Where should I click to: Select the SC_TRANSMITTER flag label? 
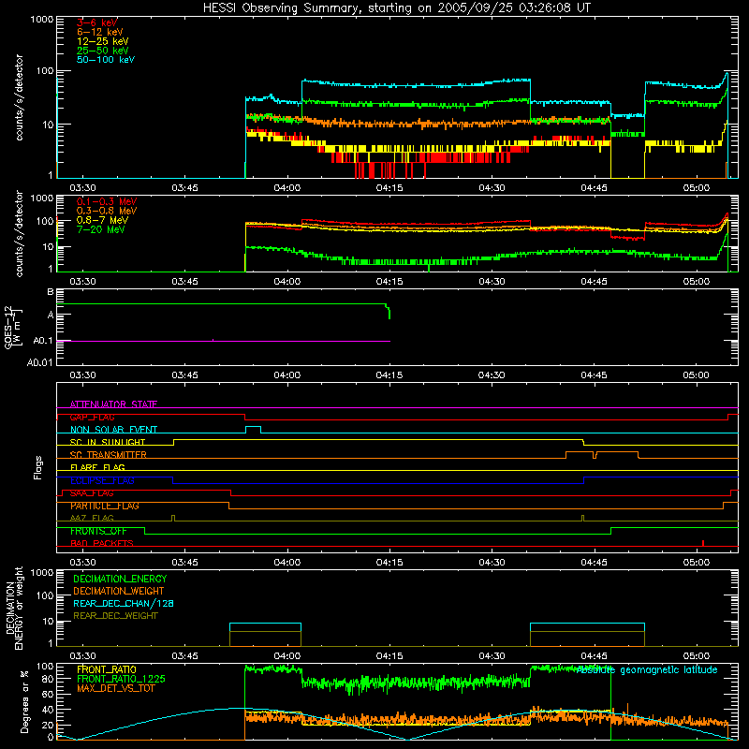(x=108, y=455)
